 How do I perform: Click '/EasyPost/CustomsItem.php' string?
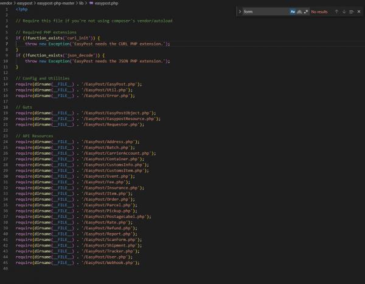tap(113, 171)
